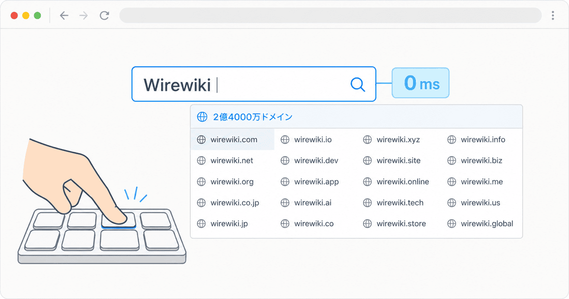Click the globe icon next to wirewiki.global

[452, 224]
